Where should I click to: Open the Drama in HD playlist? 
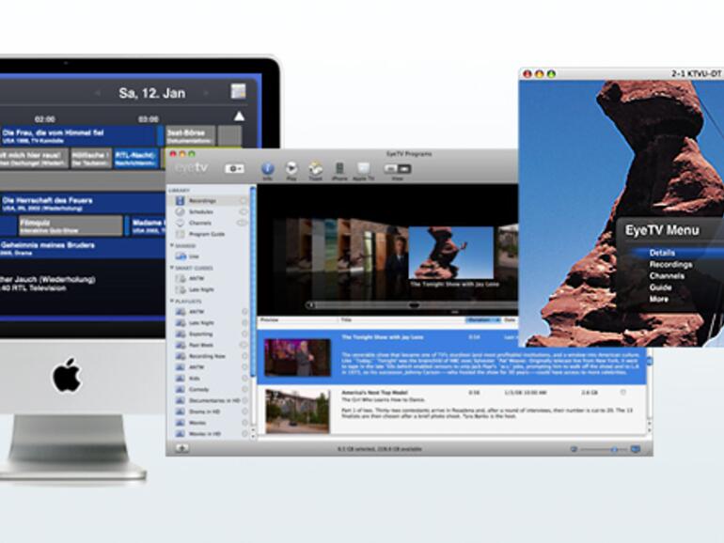205,411
